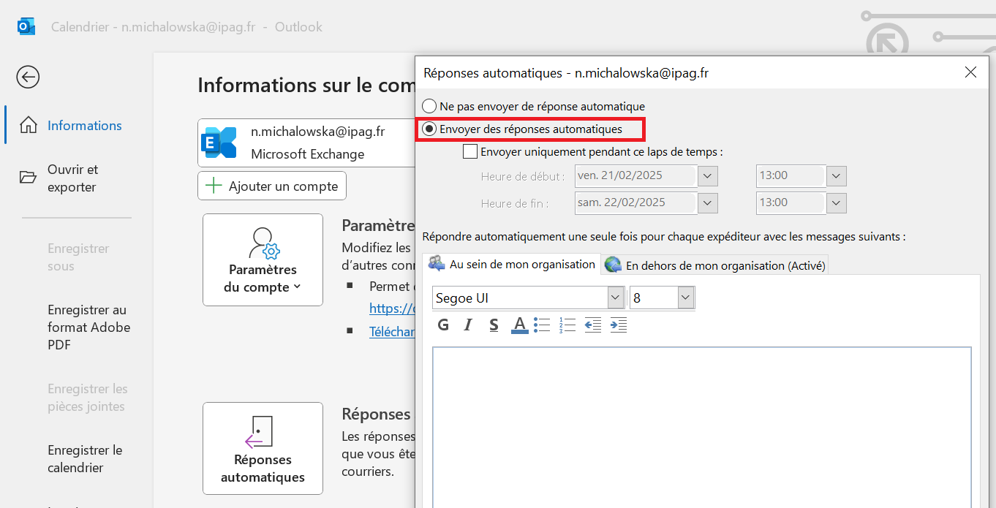The width and height of the screenshot is (996, 508).
Task: Select Enregistrer au format Adobe PDF
Action: click(x=88, y=327)
